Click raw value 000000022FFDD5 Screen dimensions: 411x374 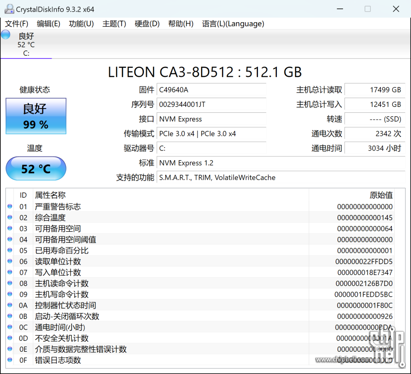point(364,262)
